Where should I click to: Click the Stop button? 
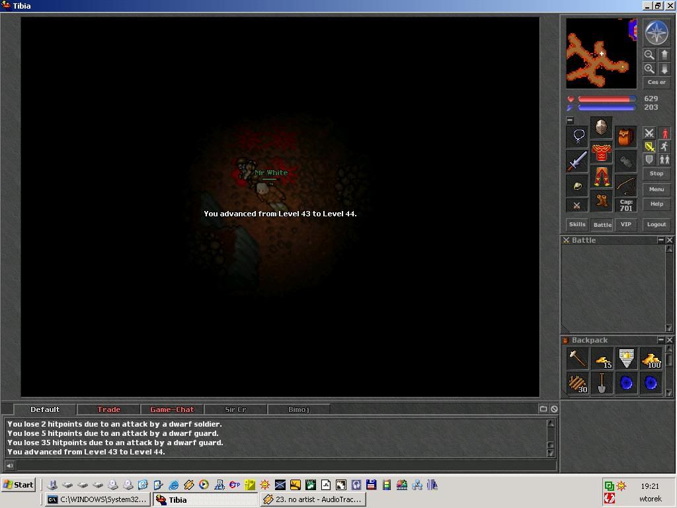click(657, 173)
